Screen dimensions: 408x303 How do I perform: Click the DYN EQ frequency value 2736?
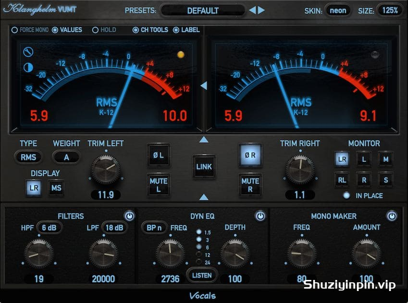(171, 279)
